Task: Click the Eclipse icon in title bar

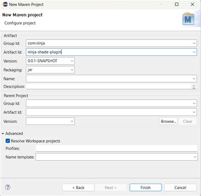Action: (x=5, y=4)
